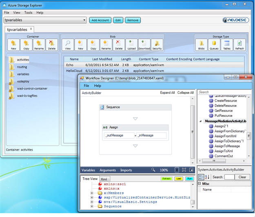This screenshot has width=255, height=217.
Task: Click the Clear button in property grid
Action: [x=242, y=177]
